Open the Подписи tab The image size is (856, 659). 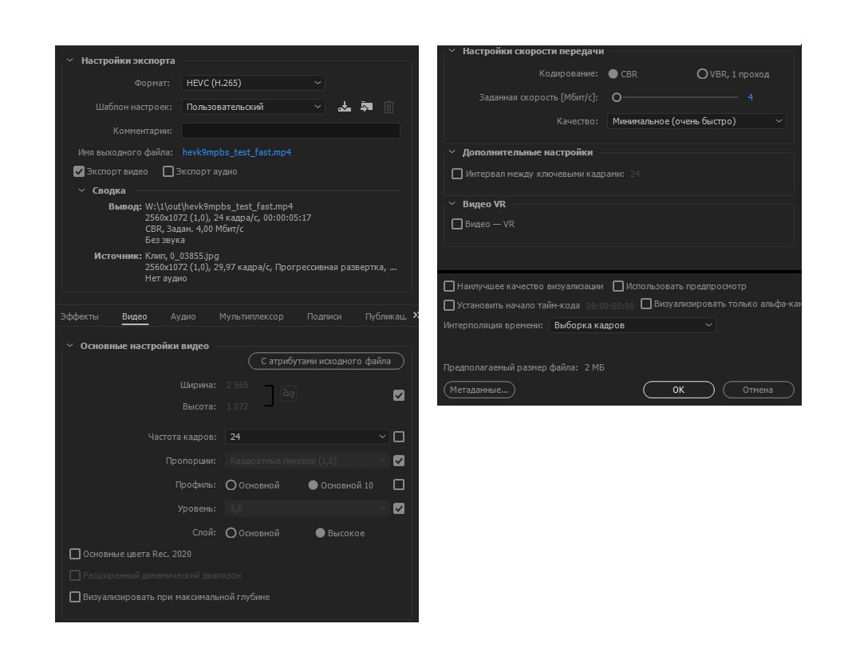(x=324, y=316)
